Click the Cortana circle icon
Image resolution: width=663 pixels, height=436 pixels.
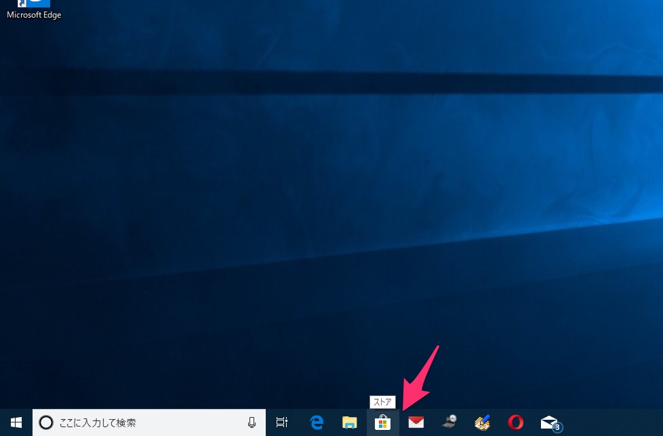(46, 422)
